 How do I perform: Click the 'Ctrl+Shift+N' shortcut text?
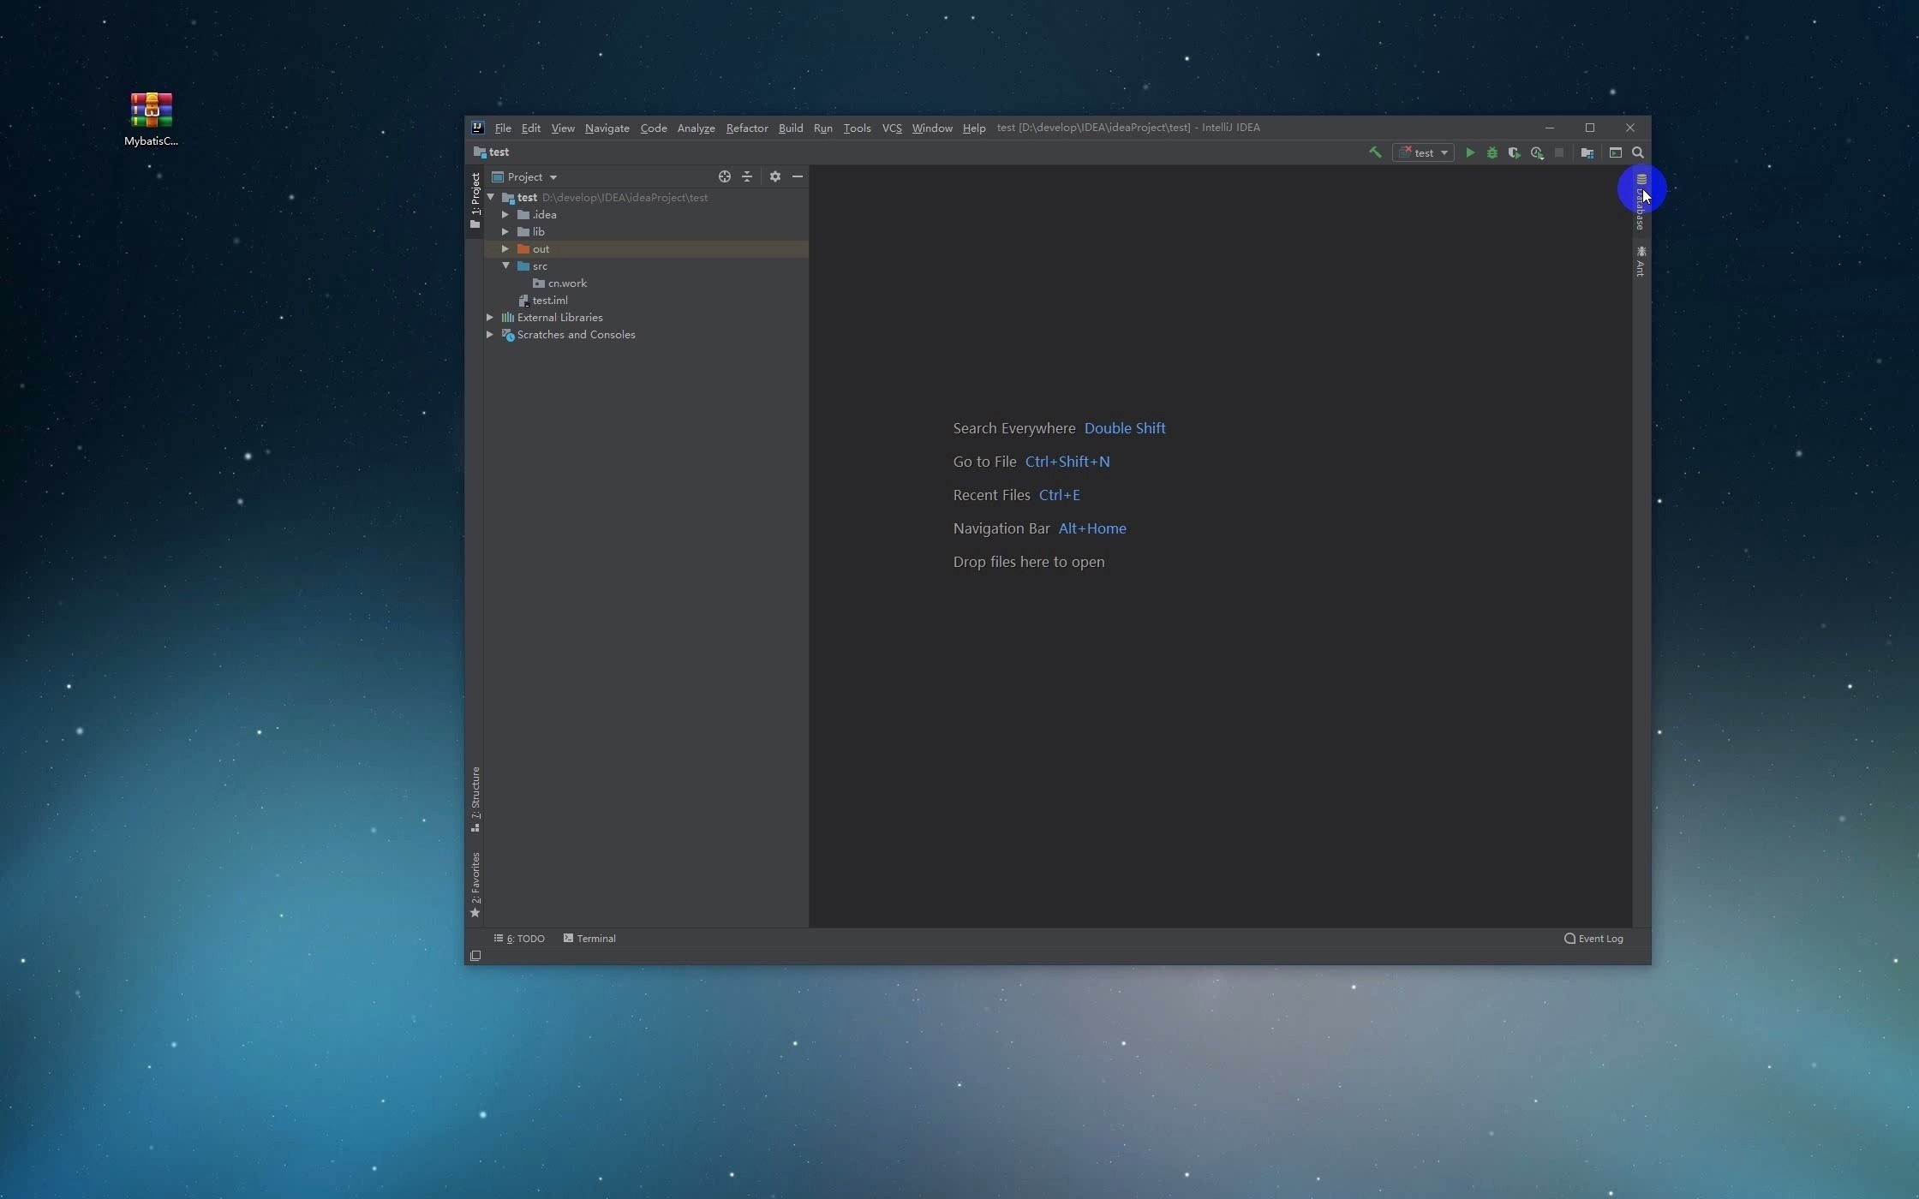[x=1067, y=462]
